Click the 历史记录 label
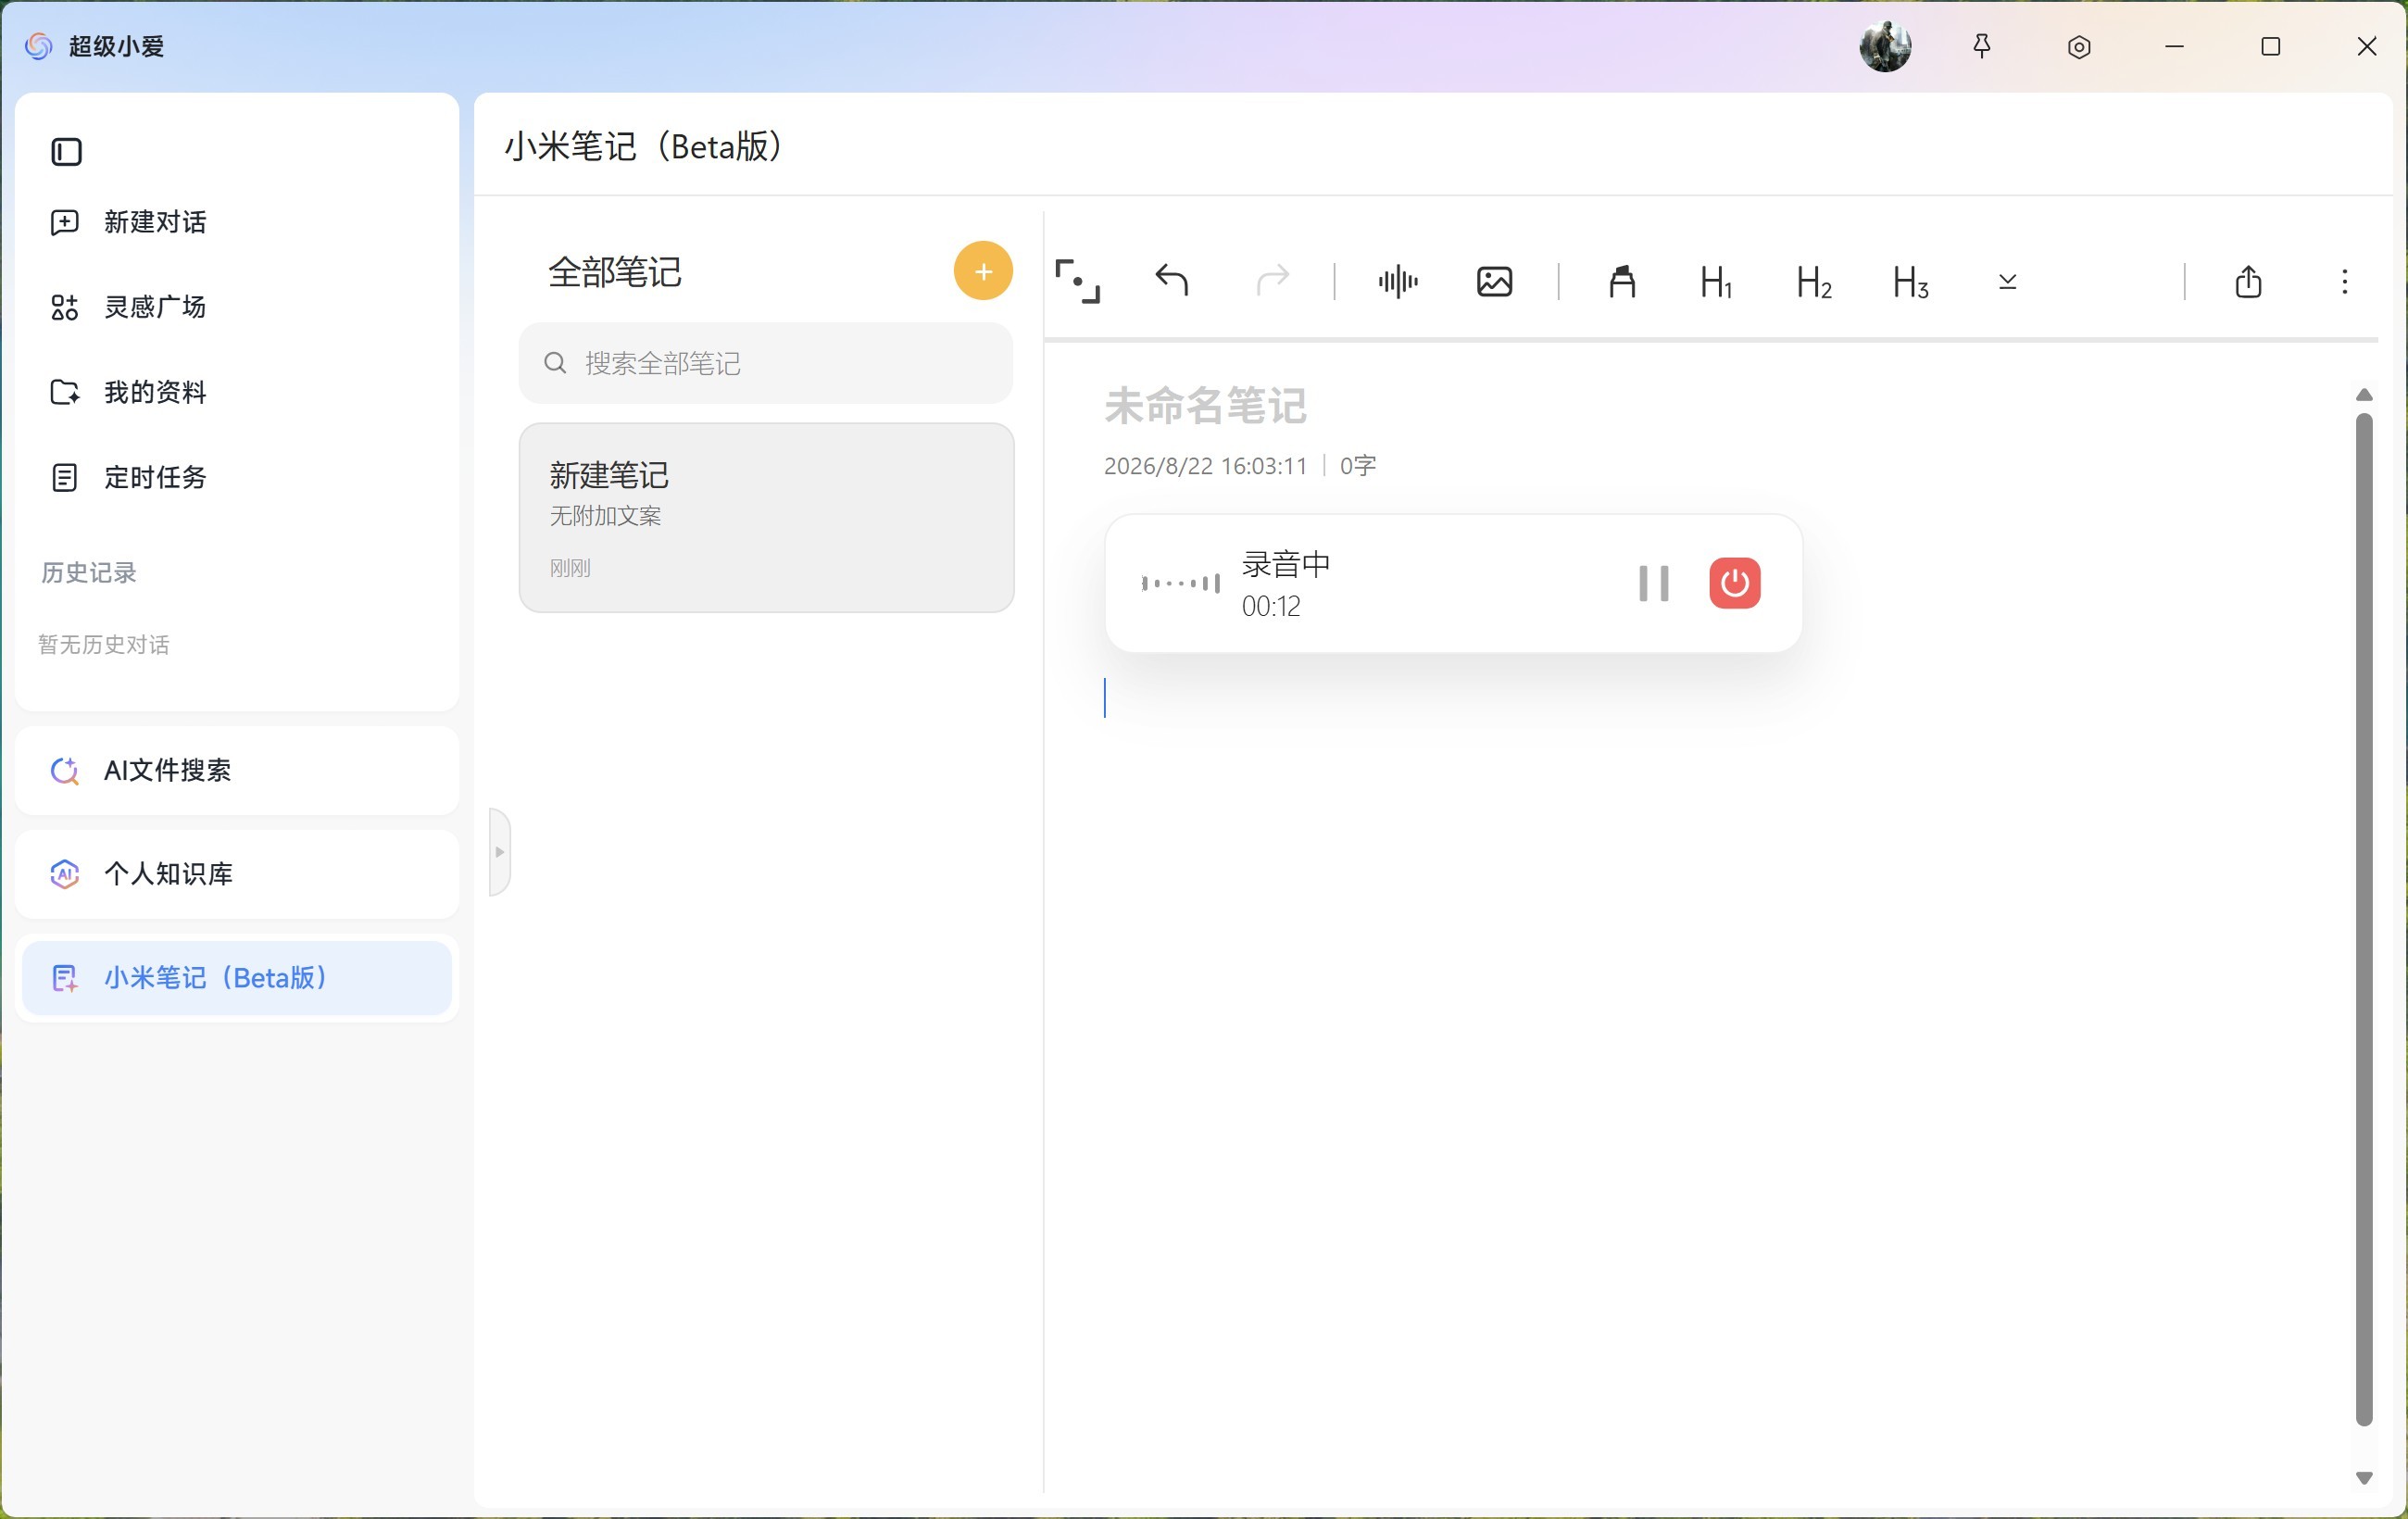The height and width of the screenshot is (1519, 2408). (x=88, y=572)
